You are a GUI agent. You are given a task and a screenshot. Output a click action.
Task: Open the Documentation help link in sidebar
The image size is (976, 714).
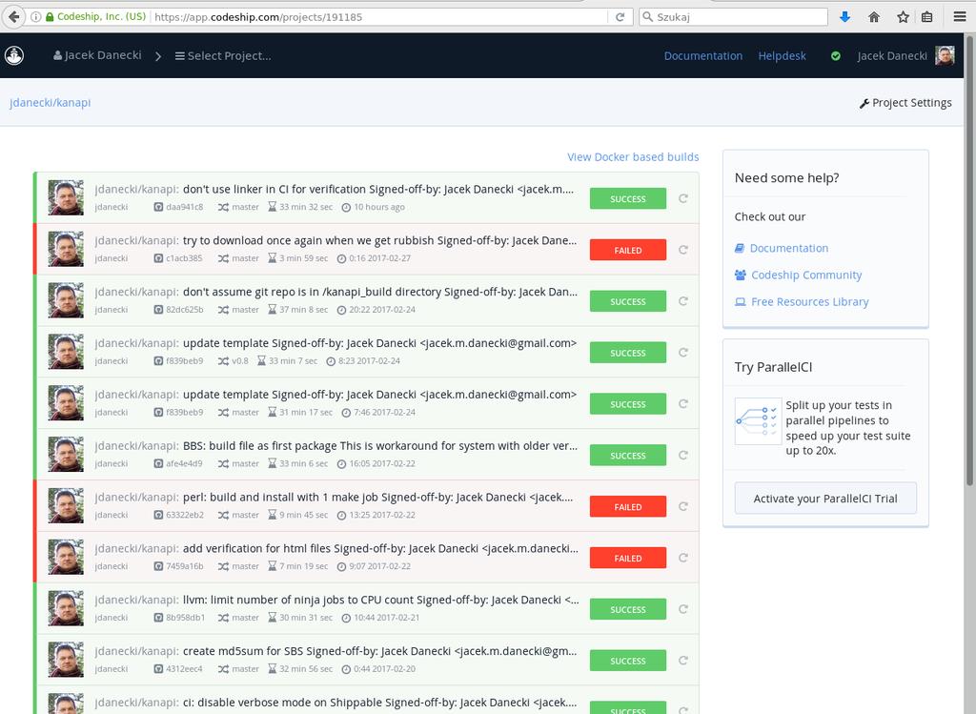tap(788, 248)
